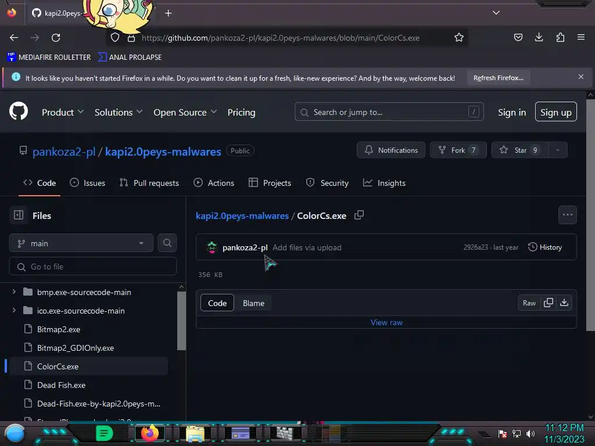
Task: Search this repository with the magnifier button
Action: pyautogui.click(x=167, y=243)
